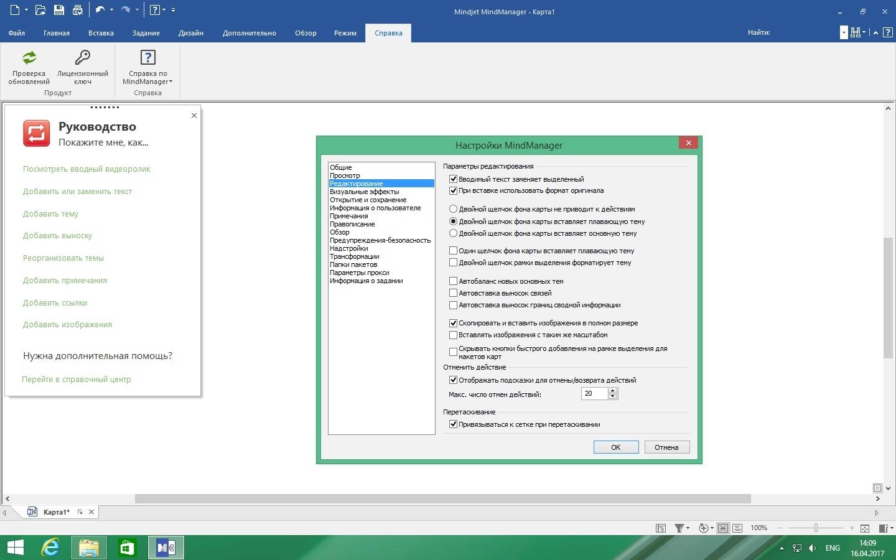Open the Redo history dropdown arrow
The height and width of the screenshot is (560, 896).
(x=137, y=10)
